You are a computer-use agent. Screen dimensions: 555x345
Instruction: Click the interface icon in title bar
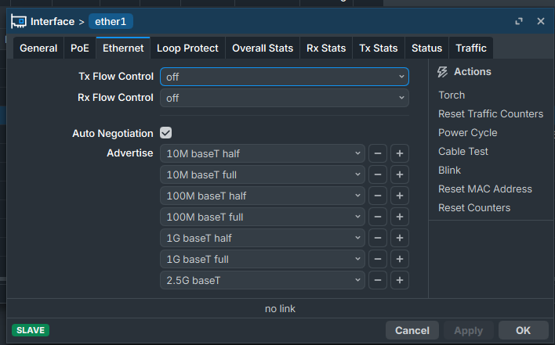(19, 21)
